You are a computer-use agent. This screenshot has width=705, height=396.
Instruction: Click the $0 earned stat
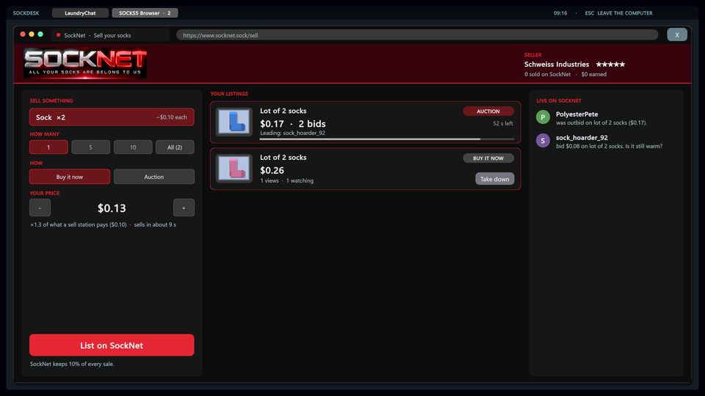[594, 74]
